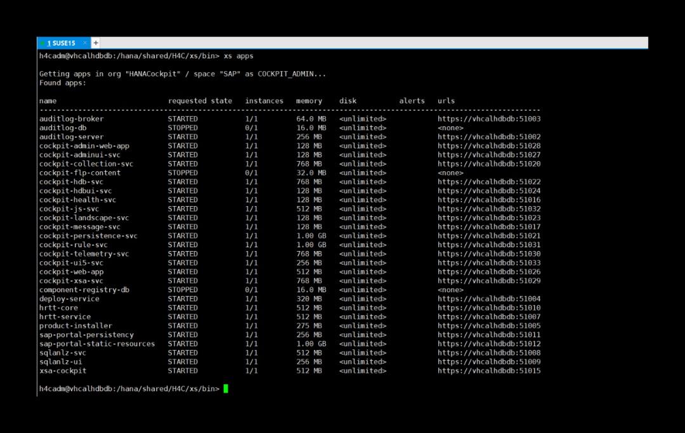Viewport: 685px width, 433px height.
Task: Click the "name" column header
Action: click(48, 101)
